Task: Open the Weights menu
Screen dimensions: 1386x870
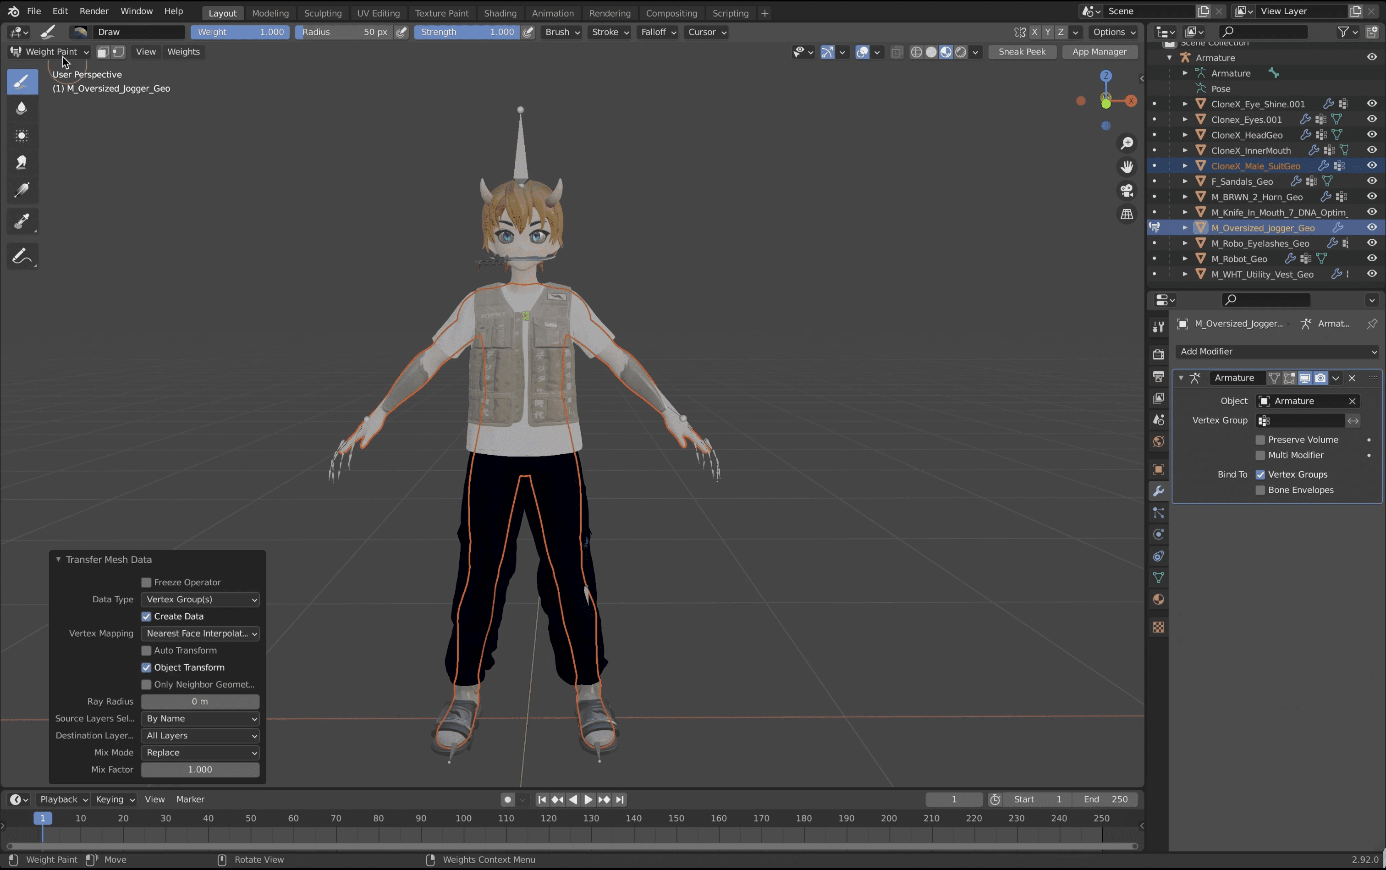Action: (183, 52)
